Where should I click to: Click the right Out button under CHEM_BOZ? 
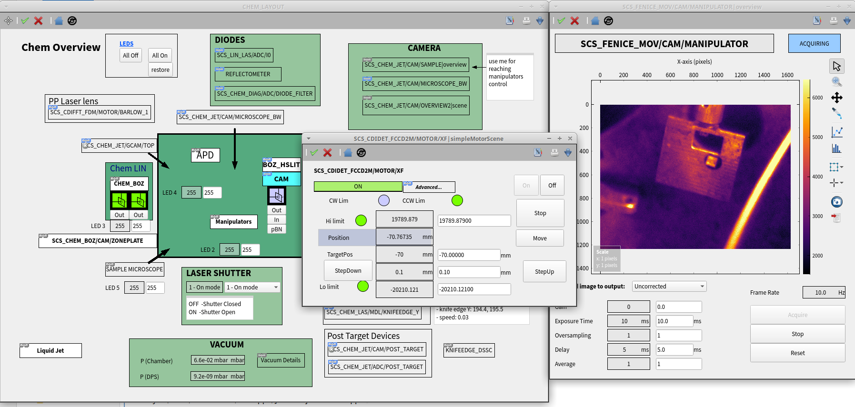pos(139,215)
